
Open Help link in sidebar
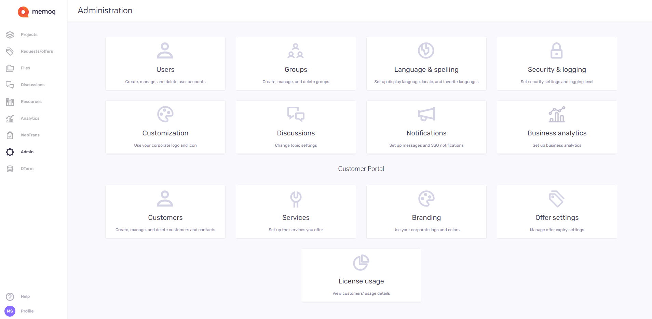click(x=25, y=296)
